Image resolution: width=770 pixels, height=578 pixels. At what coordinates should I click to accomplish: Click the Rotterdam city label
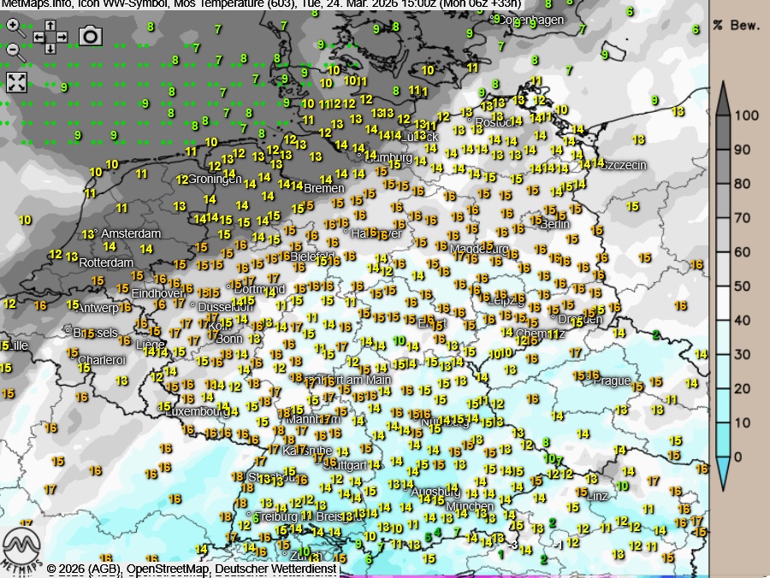click(106, 262)
